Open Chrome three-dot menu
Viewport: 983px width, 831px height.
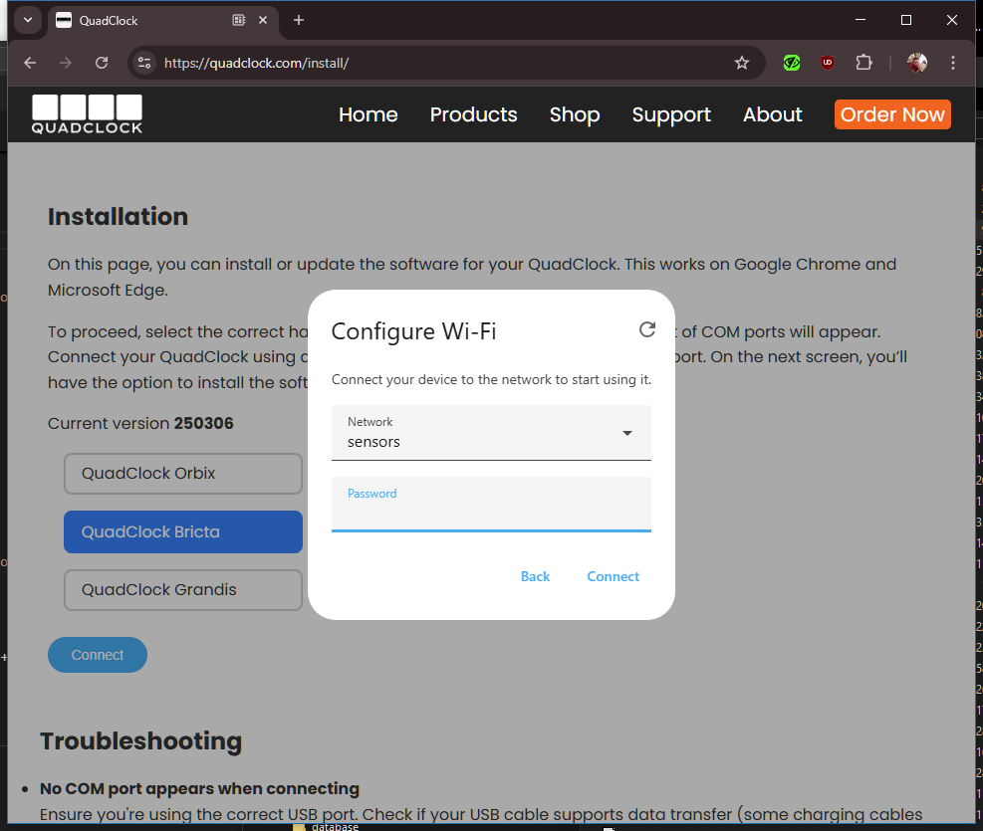953,63
